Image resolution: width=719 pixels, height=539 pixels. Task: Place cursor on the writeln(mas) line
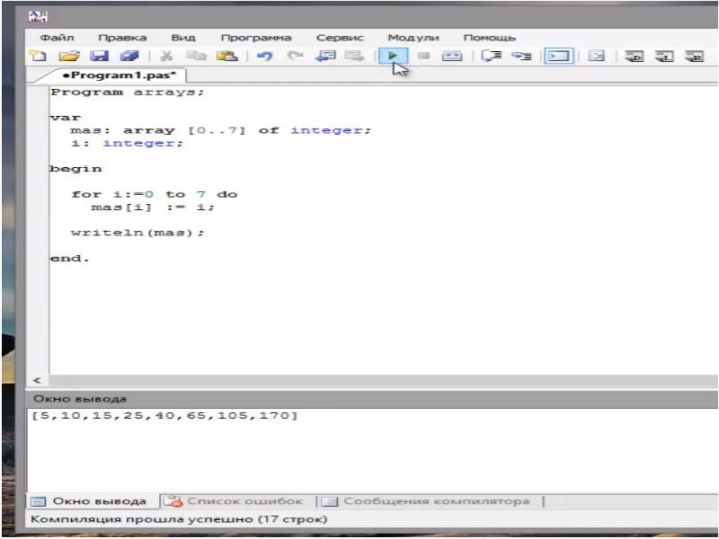138,233
